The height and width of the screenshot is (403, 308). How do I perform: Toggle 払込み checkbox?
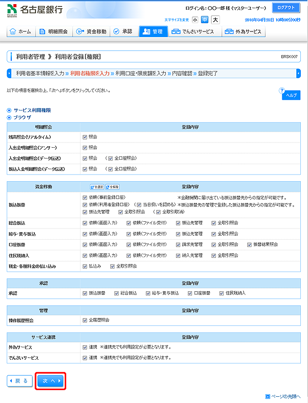tap(85, 266)
